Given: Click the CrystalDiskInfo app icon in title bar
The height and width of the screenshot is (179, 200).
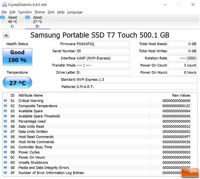Looking at the screenshot, I should 5,5.
